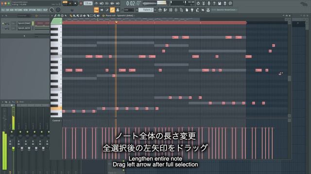The width and height of the screenshot is (311, 174).
Task: Open the piano roll wrench tools menu
Action: coord(55,15)
